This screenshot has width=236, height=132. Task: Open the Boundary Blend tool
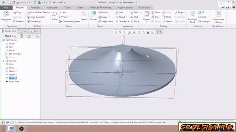[192, 17]
